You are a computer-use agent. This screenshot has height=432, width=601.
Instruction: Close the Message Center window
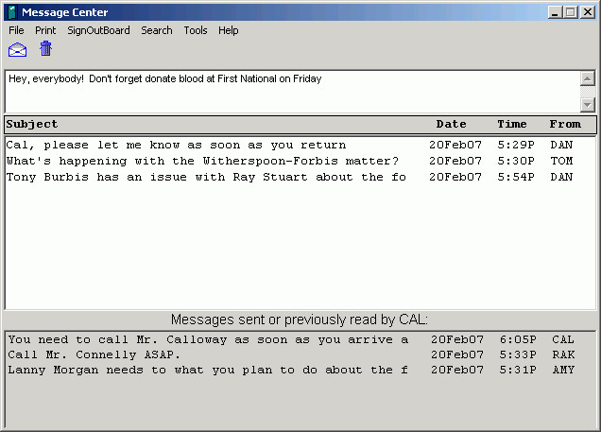pos(588,12)
